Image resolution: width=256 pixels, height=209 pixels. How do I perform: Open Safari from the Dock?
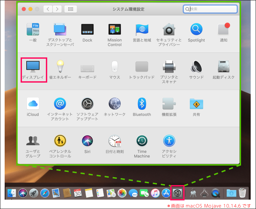tap(45, 193)
